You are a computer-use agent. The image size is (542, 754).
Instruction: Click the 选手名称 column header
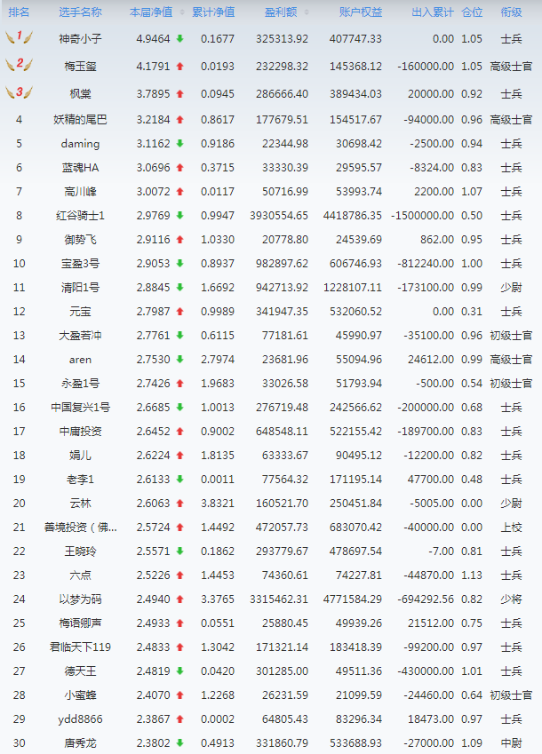(x=80, y=12)
